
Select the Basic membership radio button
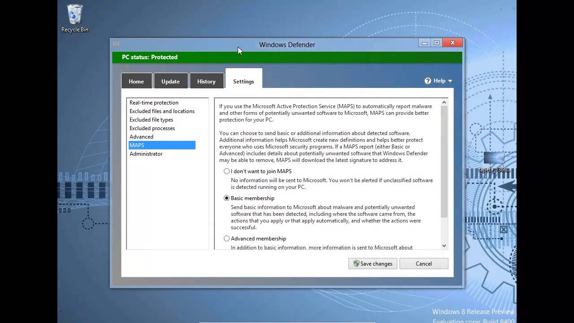tap(226, 198)
